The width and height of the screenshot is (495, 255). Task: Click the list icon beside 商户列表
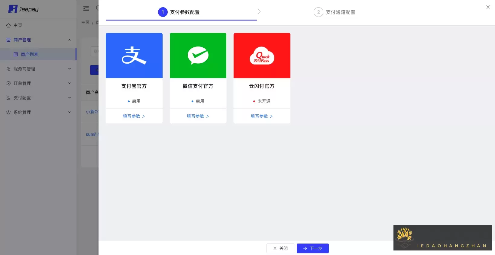pyautogui.click(x=16, y=54)
